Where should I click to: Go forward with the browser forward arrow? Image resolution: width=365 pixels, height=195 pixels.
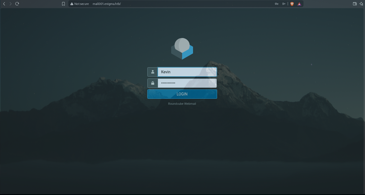(10, 4)
